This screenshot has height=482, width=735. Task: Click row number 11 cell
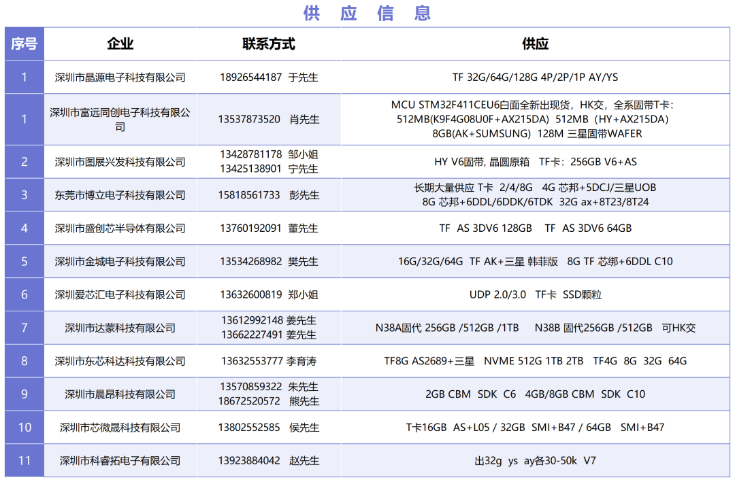coord(24,462)
